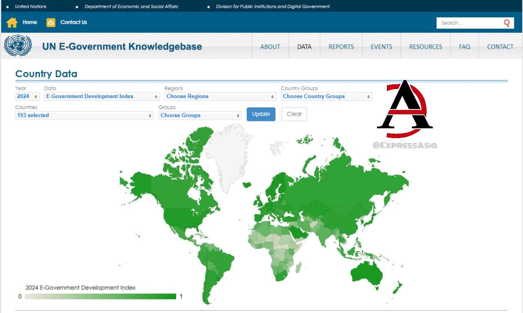Click the Clear button
The height and width of the screenshot is (313, 523).
coord(294,114)
